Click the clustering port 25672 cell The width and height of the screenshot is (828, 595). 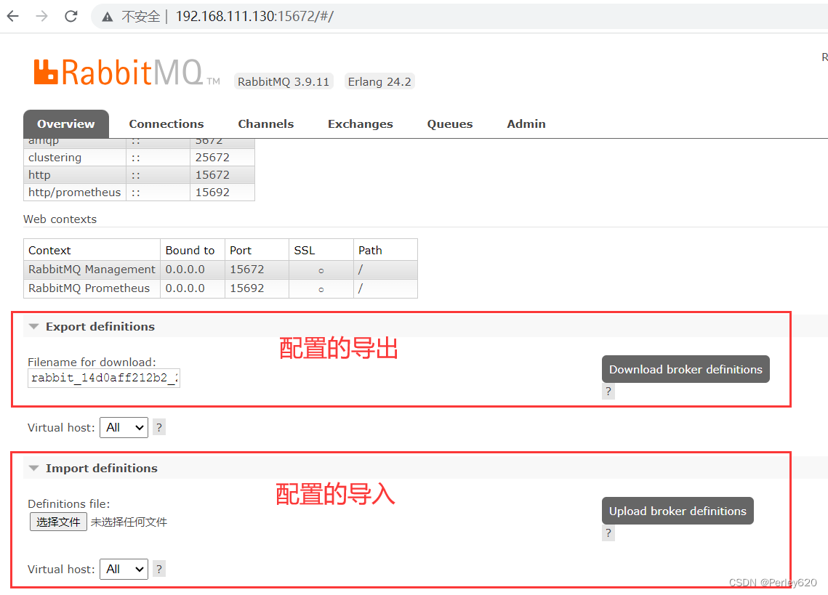pyautogui.click(x=222, y=158)
